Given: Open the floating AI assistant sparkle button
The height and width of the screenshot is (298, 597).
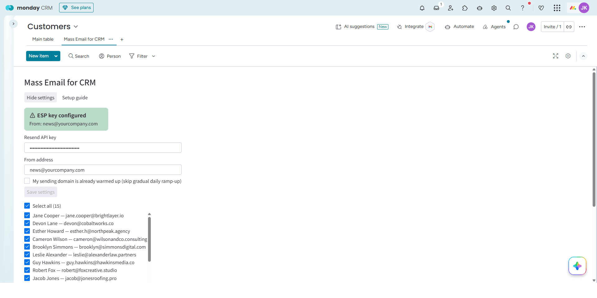Looking at the screenshot, I should (x=577, y=266).
